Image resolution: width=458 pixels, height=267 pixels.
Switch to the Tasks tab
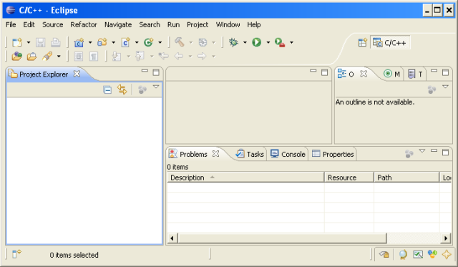point(250,154)
